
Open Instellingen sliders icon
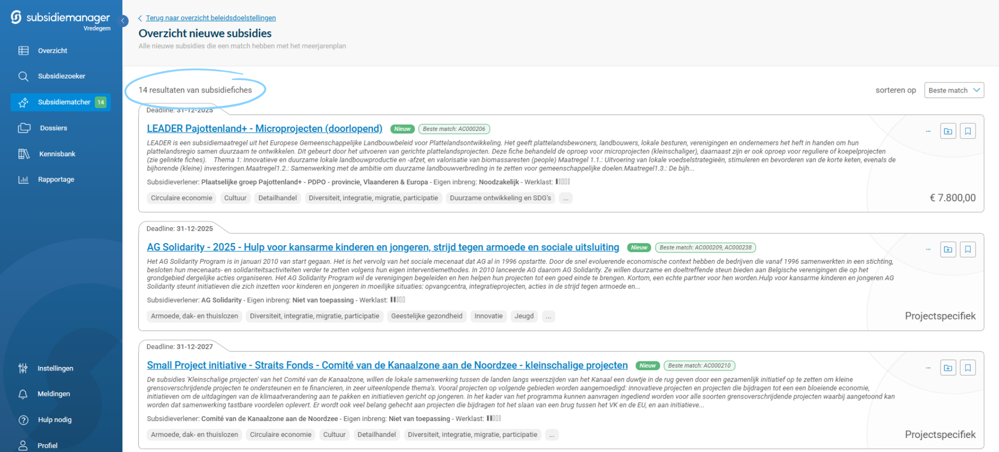pyautogui.click(x=23, y=369)
